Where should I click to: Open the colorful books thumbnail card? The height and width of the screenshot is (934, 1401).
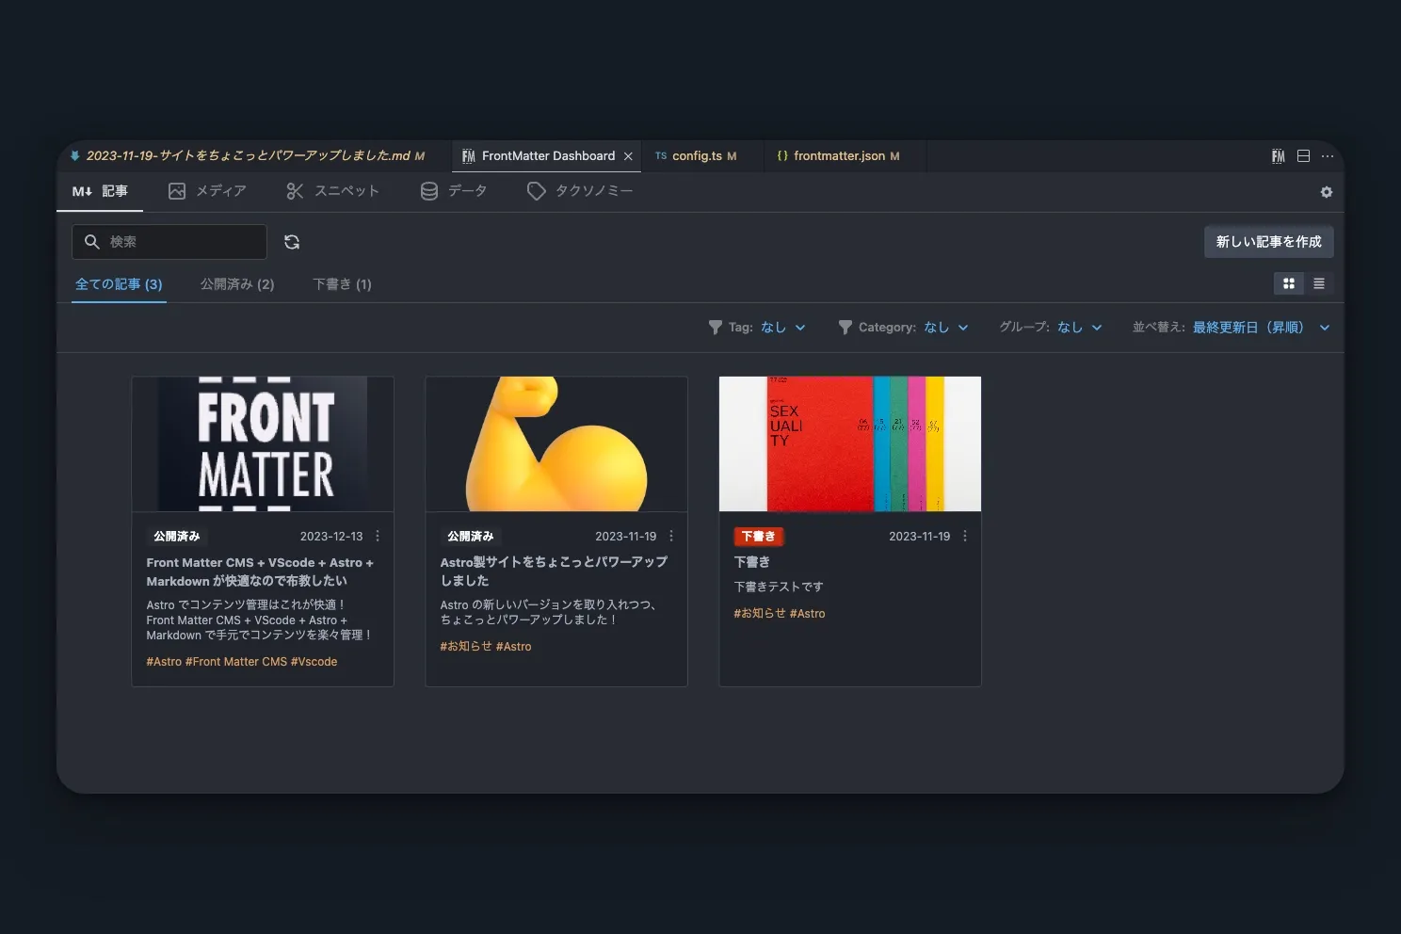[x=850, y=443]
